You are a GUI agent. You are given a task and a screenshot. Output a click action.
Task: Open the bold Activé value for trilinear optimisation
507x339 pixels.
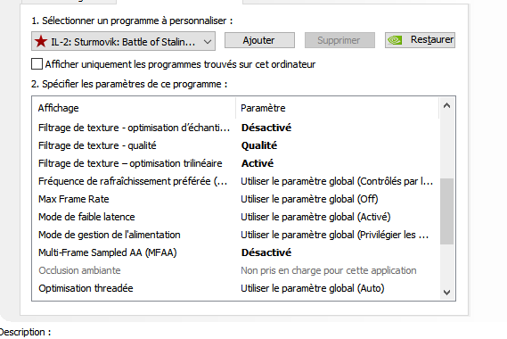(258, 163)
